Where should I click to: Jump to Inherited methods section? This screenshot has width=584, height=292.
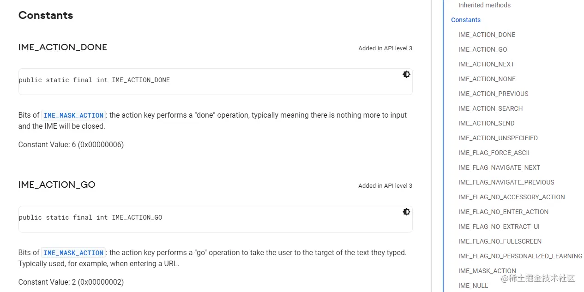(x=484, y=5)
